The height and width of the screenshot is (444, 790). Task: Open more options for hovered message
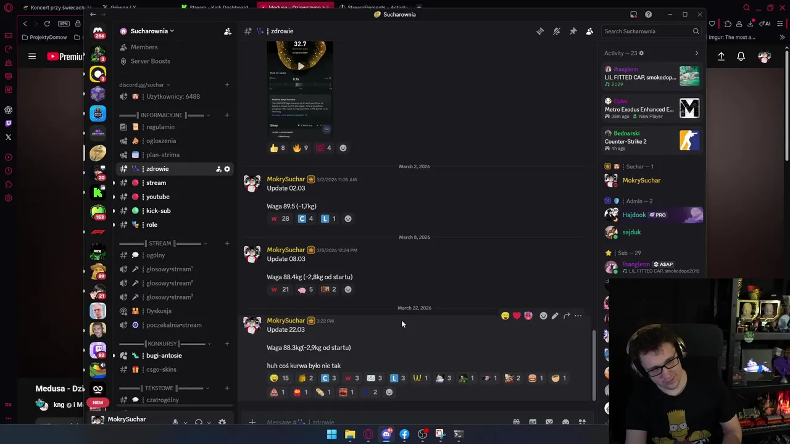tap(578, 316)
